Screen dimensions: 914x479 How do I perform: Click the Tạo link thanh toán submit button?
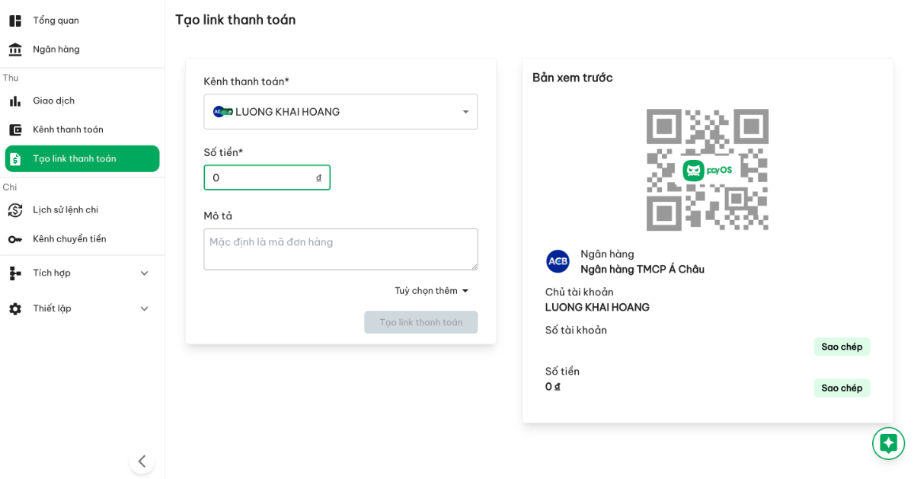point(420,322)
